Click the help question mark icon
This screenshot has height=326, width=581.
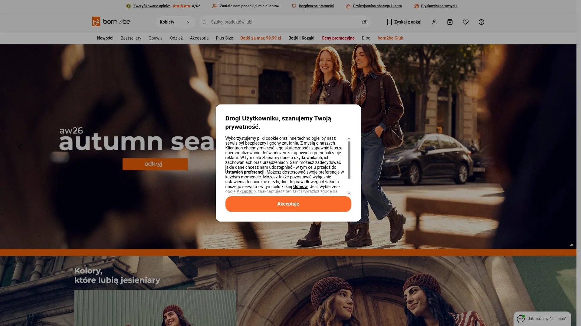481,22
